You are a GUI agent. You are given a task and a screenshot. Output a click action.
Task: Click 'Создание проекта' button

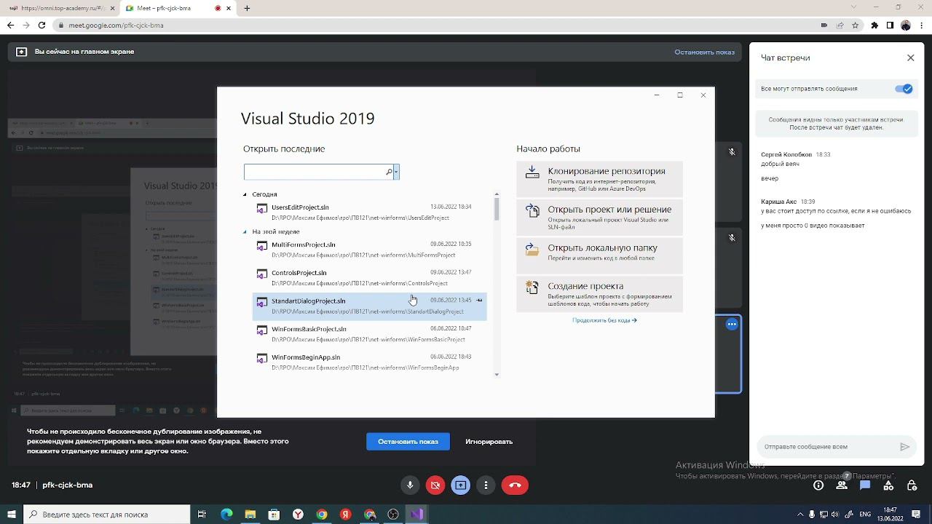(x=600, y=293)
